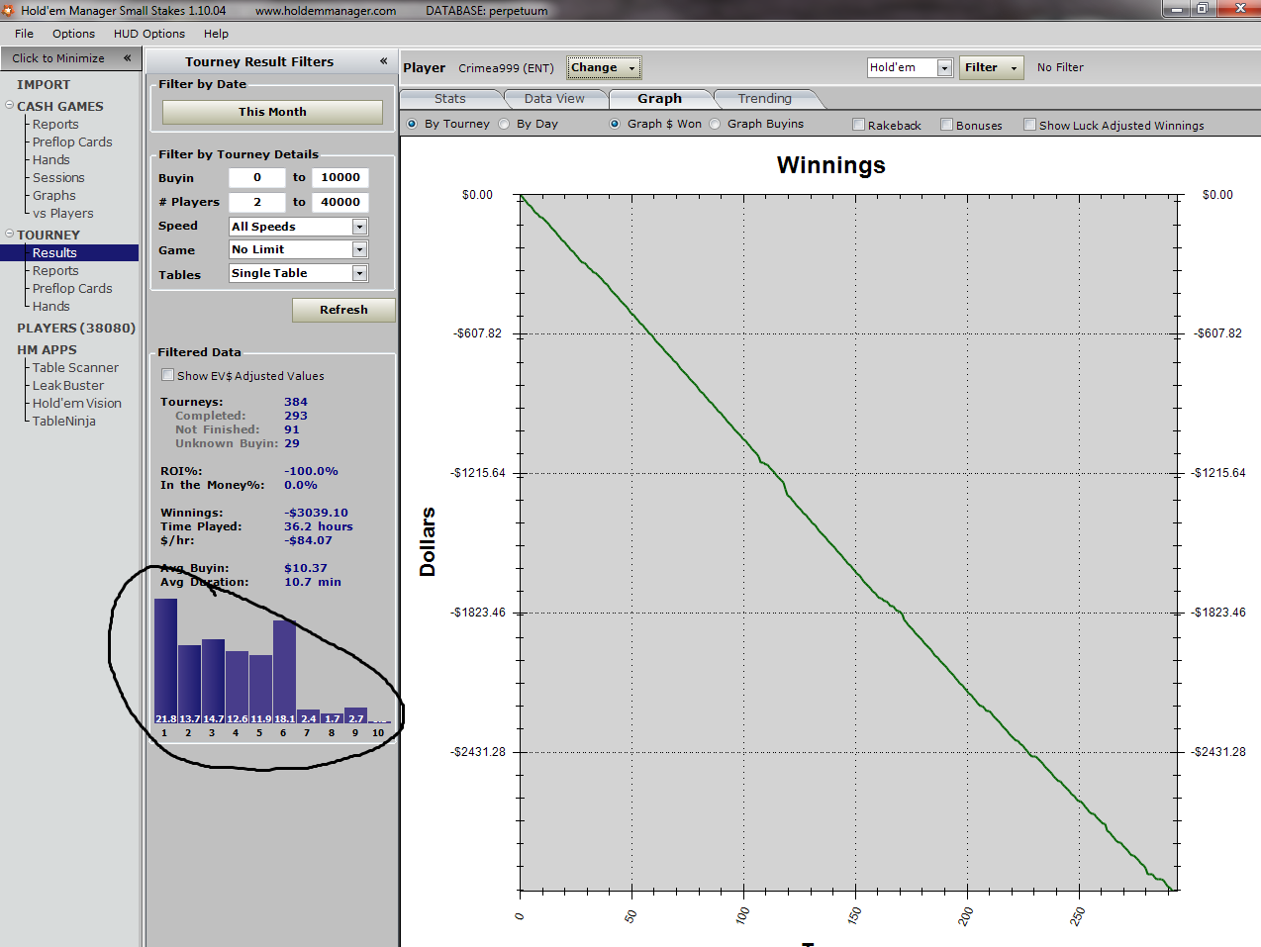1261x947 pixels.
Task: Enable Show Luck Adjusted Winnings
Action: [x=1029, y=125]
